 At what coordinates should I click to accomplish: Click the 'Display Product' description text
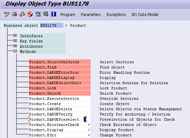click(117, 130)
